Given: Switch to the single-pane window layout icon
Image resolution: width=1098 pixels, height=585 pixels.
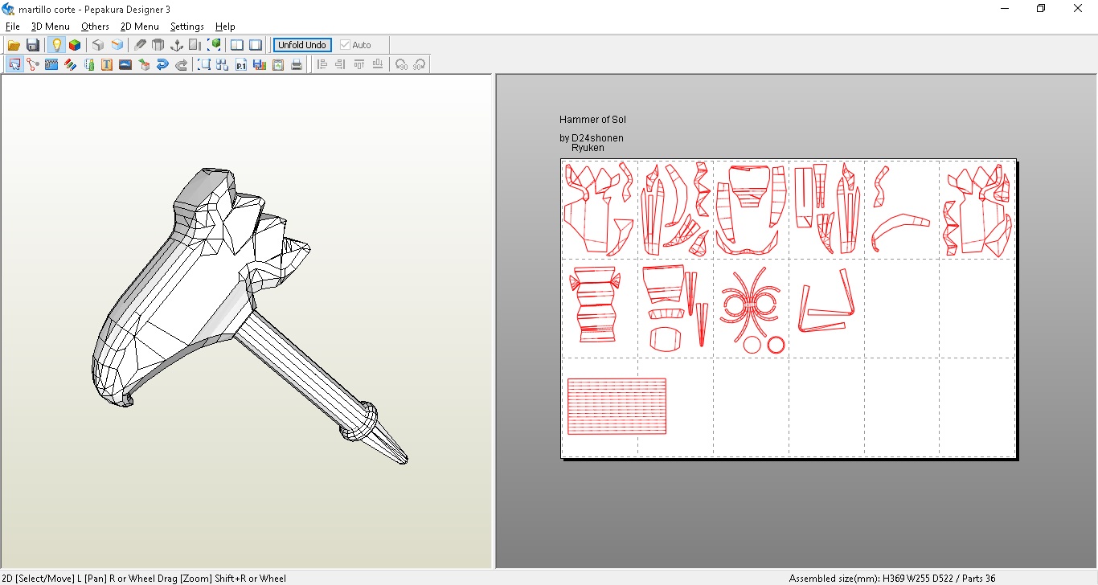Looking at the screenshot, I should 256,45.
